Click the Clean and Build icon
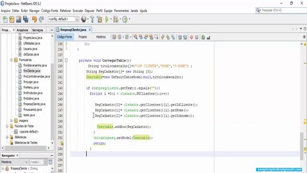The image size is (307, 173). coord(99,19)
